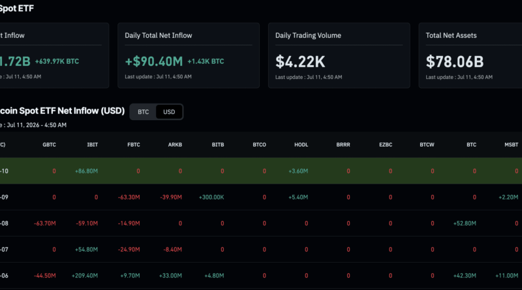Click the IBIT column header
522x290 pixels.
tap(93, 145)
